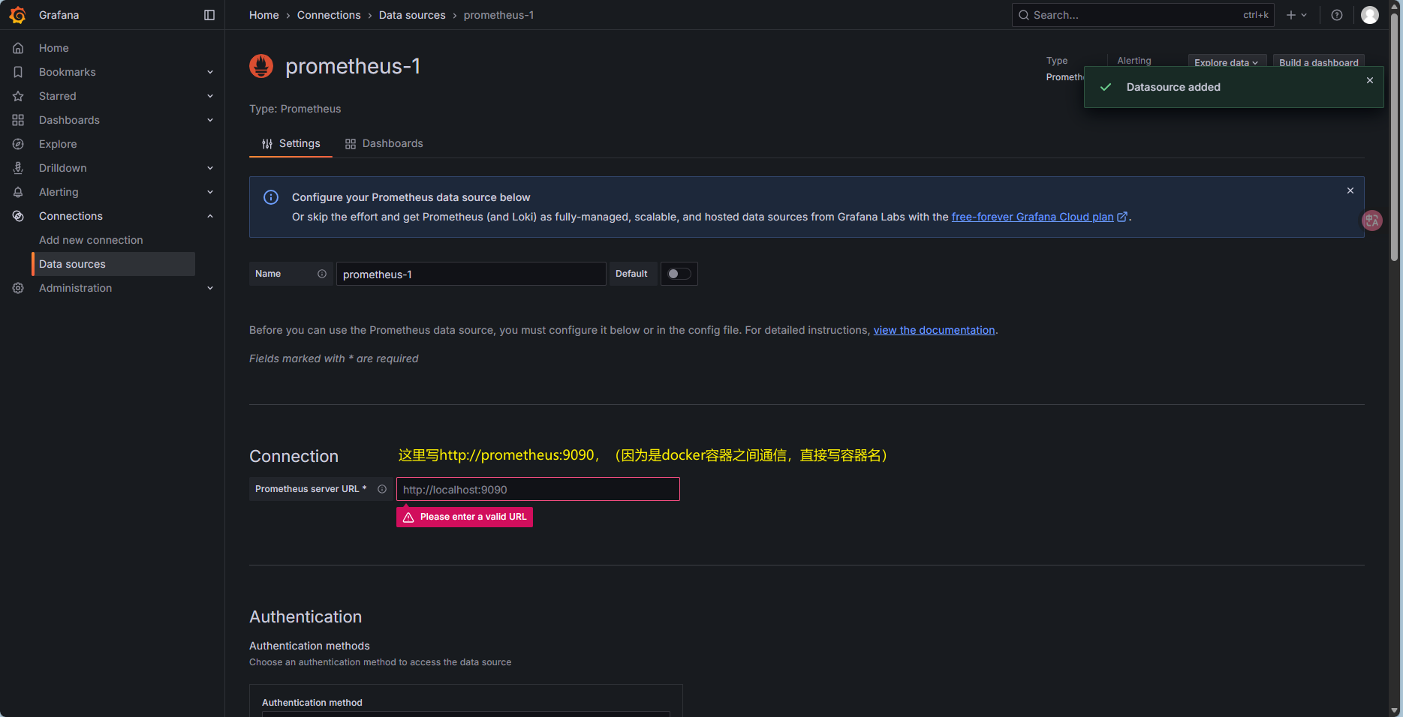
Task: Open the help question mark icon
Action: (1337, 14)
